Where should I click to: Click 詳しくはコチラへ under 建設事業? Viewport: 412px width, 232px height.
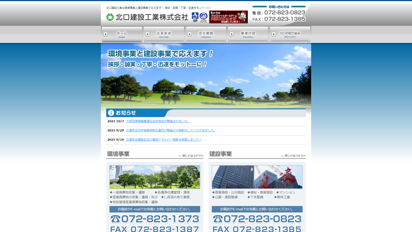coord(294,156)
